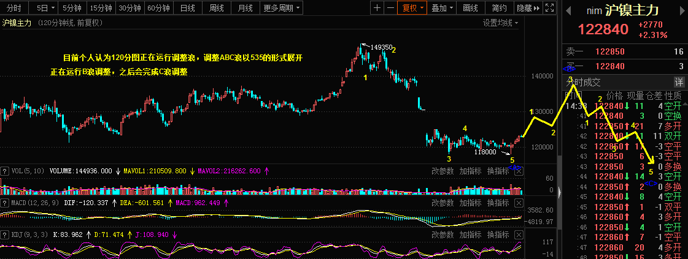Switch to 月线 monthly tab
This screenshot has width=688, height=259.
(x=245, y=7)
